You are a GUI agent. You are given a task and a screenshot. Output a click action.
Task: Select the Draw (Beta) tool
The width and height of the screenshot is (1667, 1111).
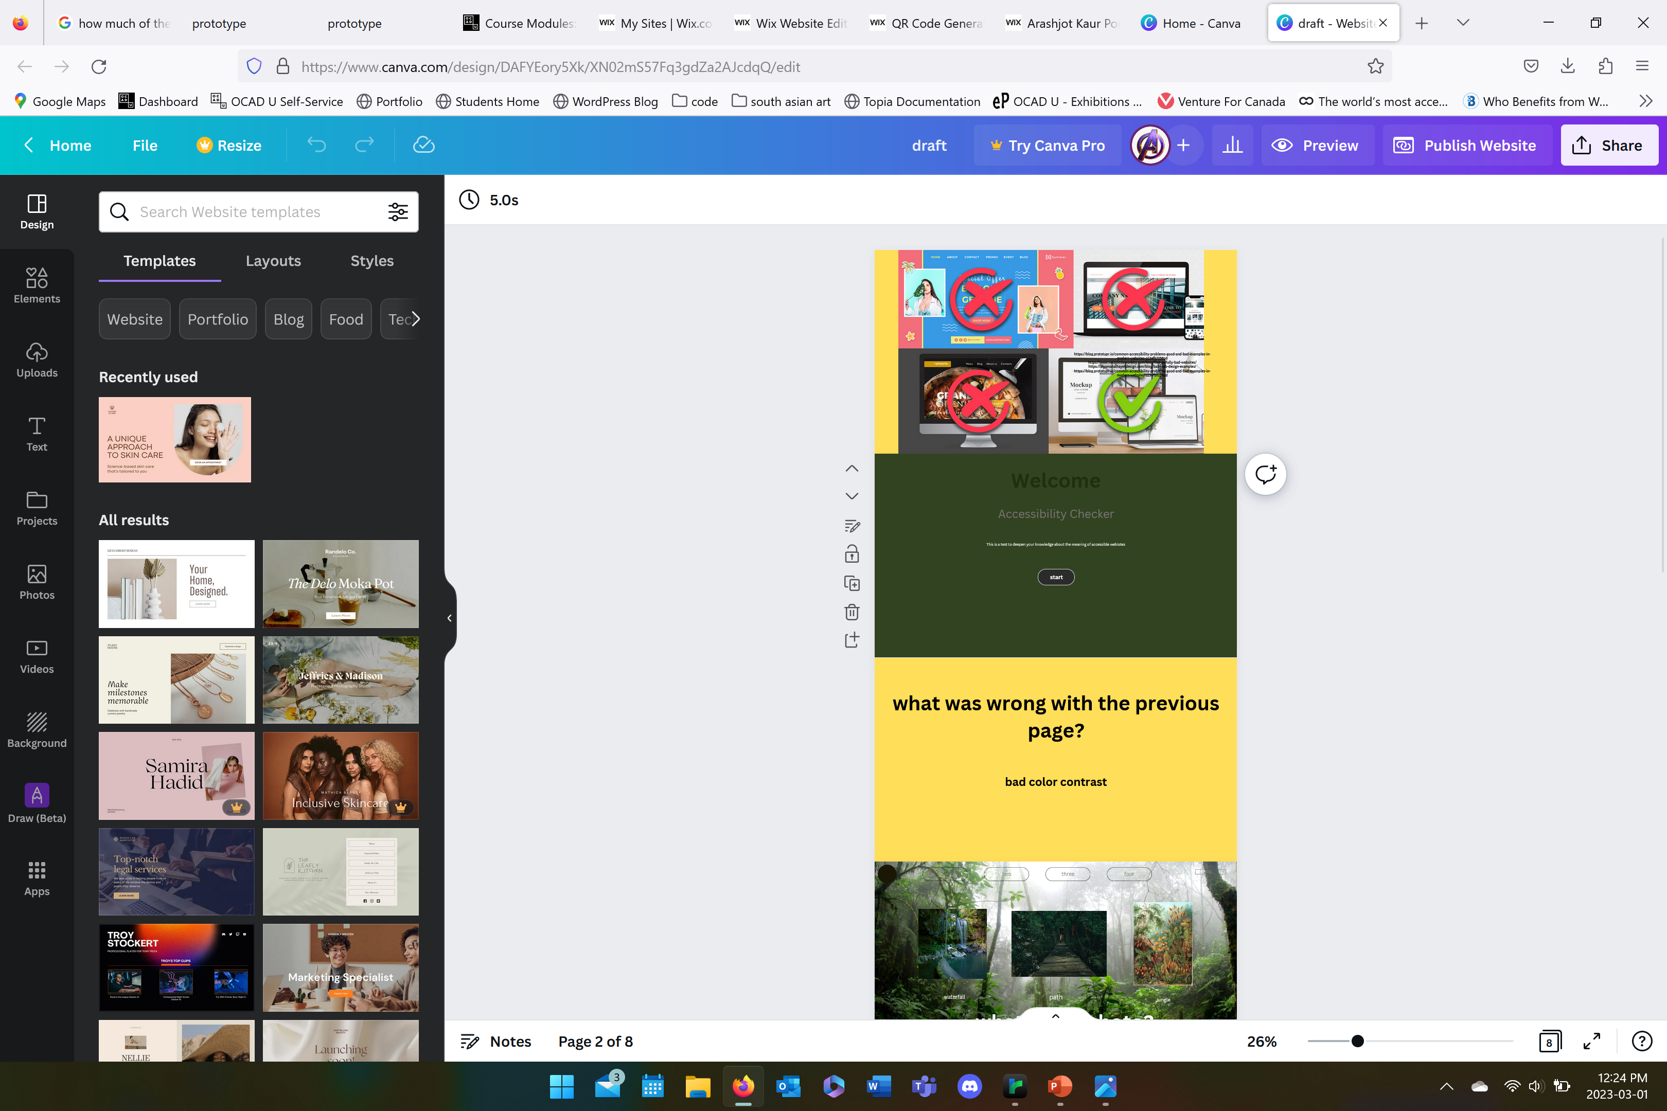point(37,803)
